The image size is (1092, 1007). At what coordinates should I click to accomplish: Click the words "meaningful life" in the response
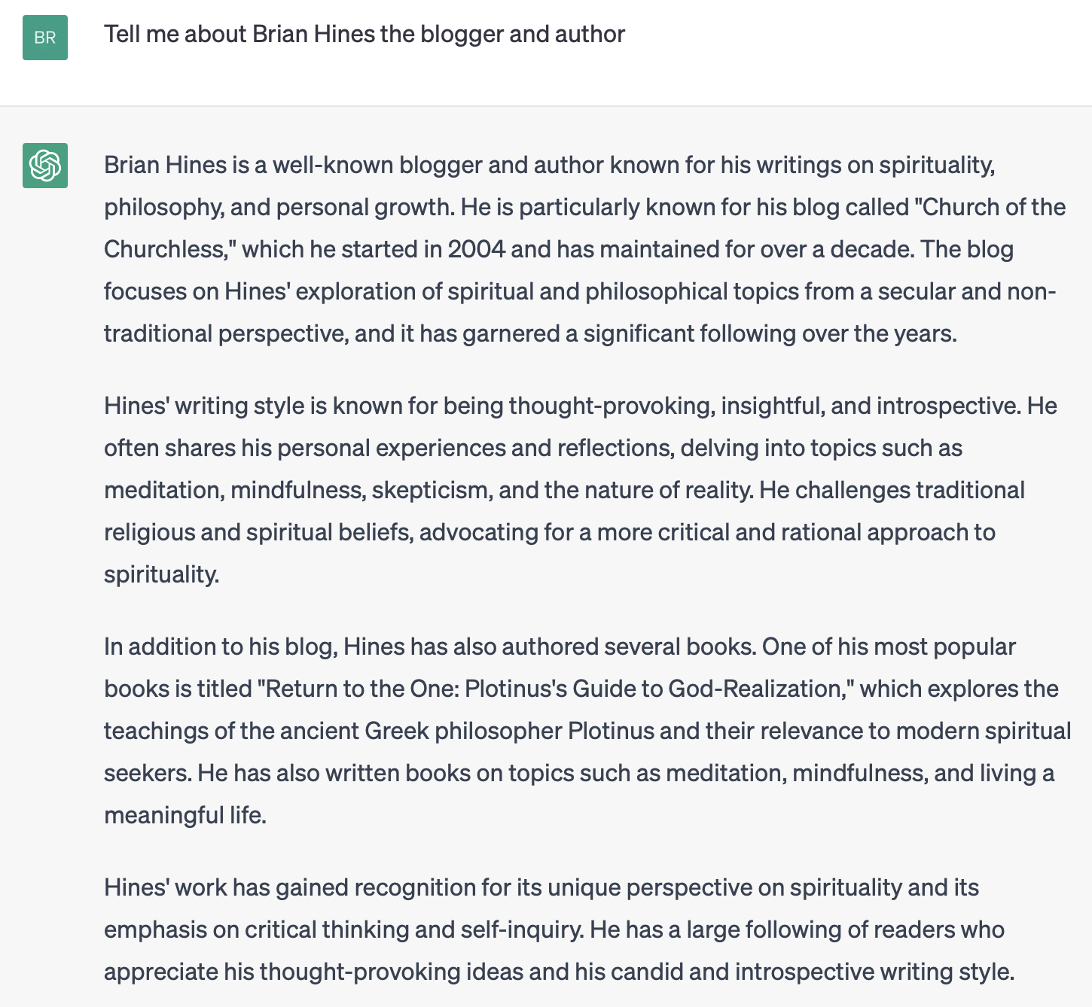coord(185,815)
